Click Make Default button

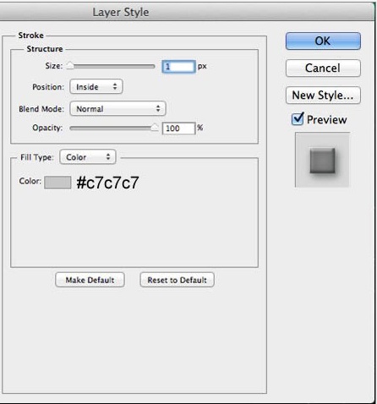click(x=90, y=280)
